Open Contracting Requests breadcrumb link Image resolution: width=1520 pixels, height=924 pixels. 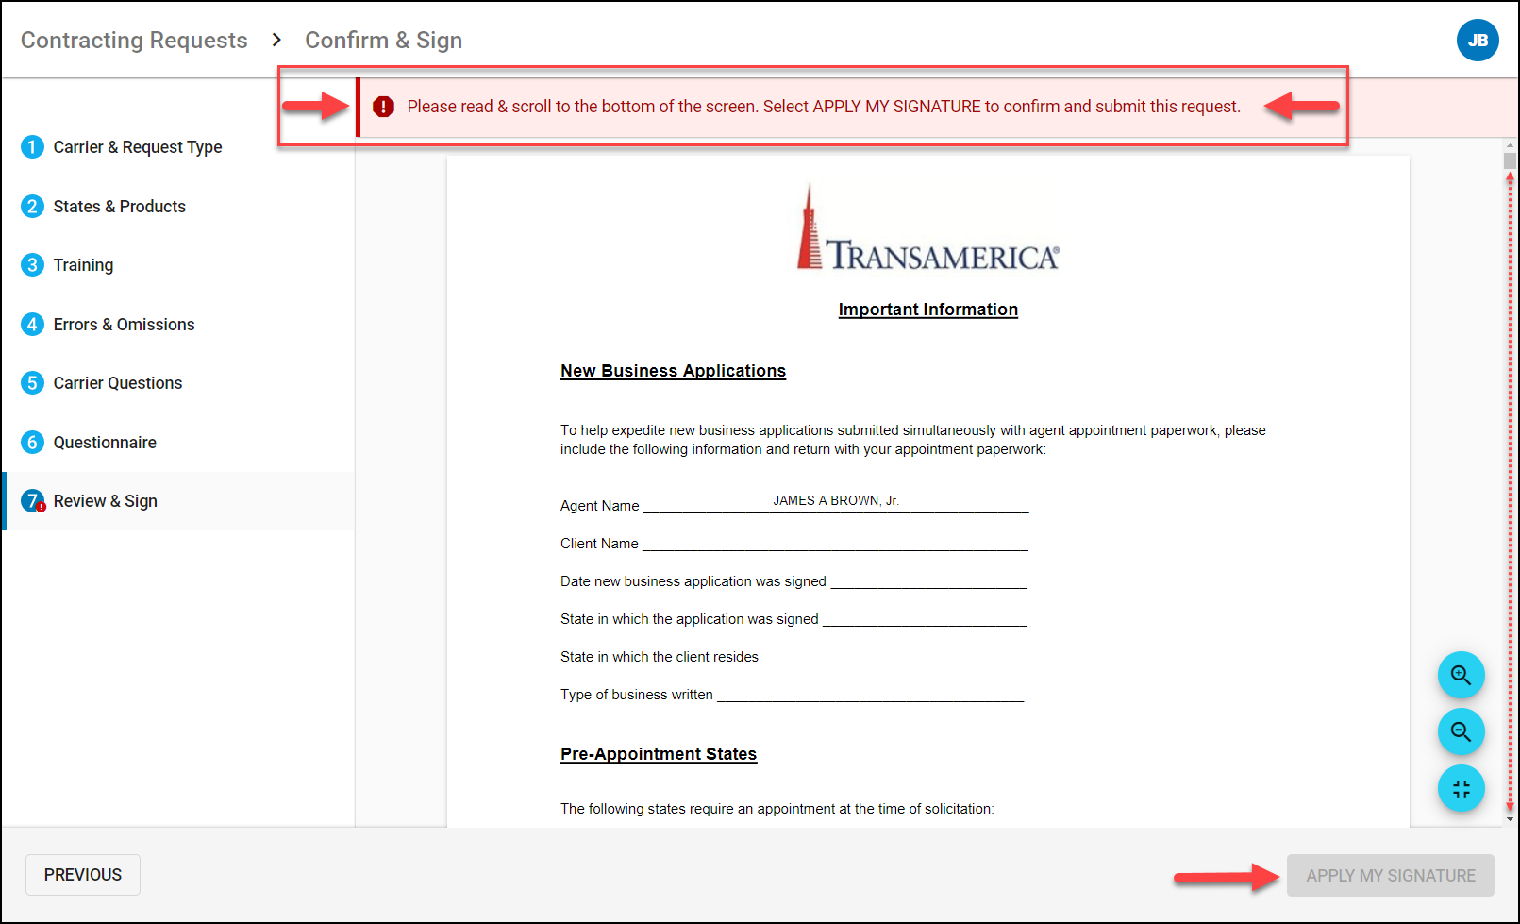(134, 41)
